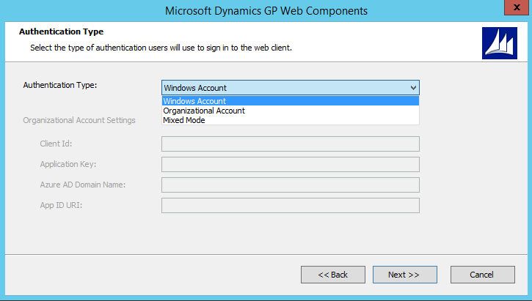Click into the Client Id field
The image size is (532, 301).
pos(291,144)
